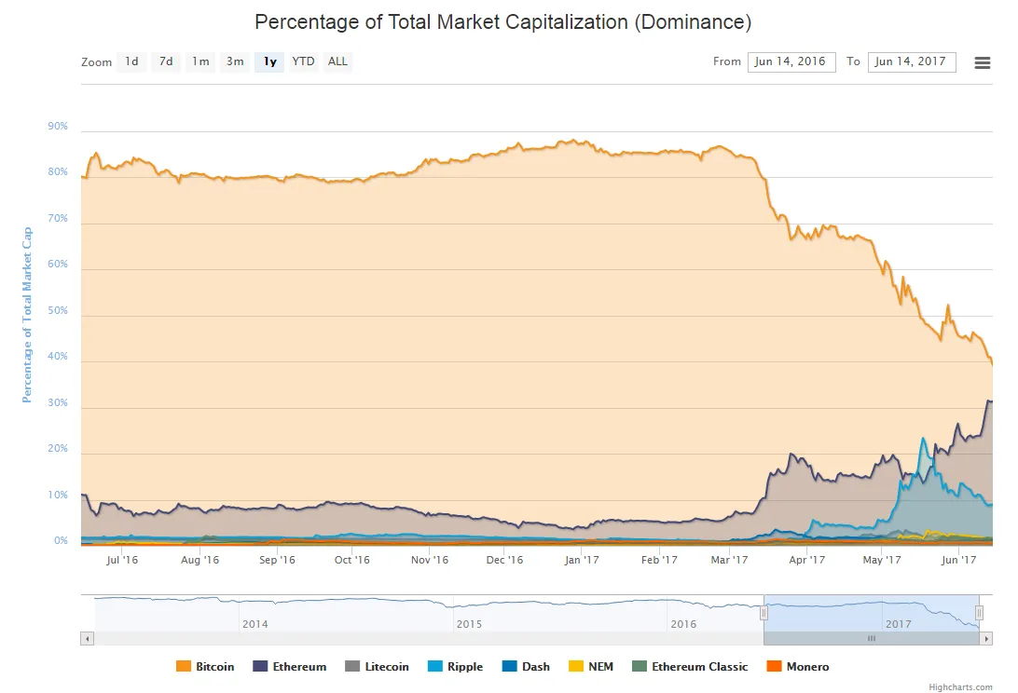Click the Monero orange legend icon
This screenshot has height=693, width=1018.
tap(774, 666)
